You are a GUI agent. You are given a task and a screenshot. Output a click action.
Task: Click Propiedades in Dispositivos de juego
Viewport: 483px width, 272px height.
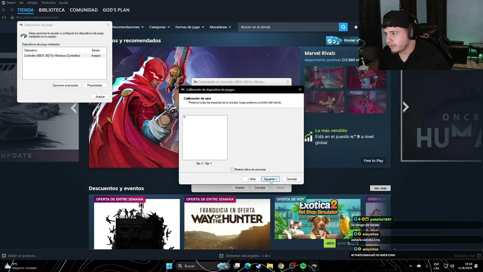(x=95, y=85)
